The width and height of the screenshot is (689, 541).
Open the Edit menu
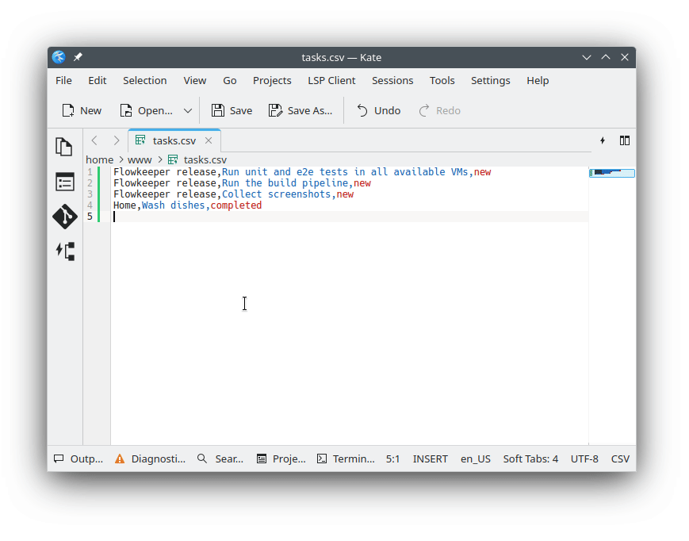[97, 80]
